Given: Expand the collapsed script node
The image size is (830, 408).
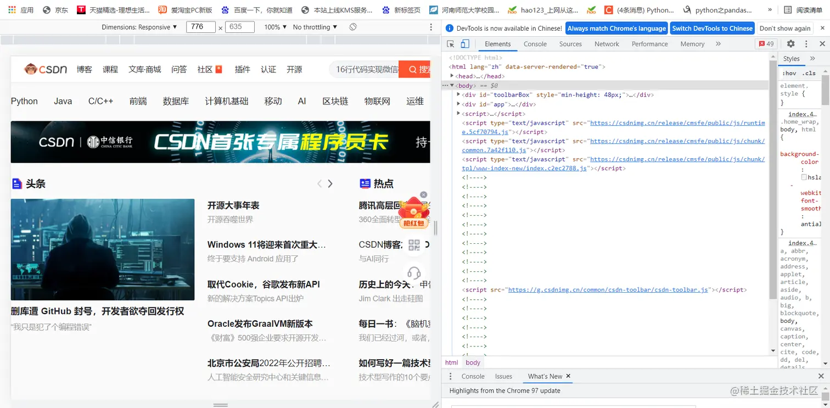Looking at the screenshot, I should click(458, 113).
